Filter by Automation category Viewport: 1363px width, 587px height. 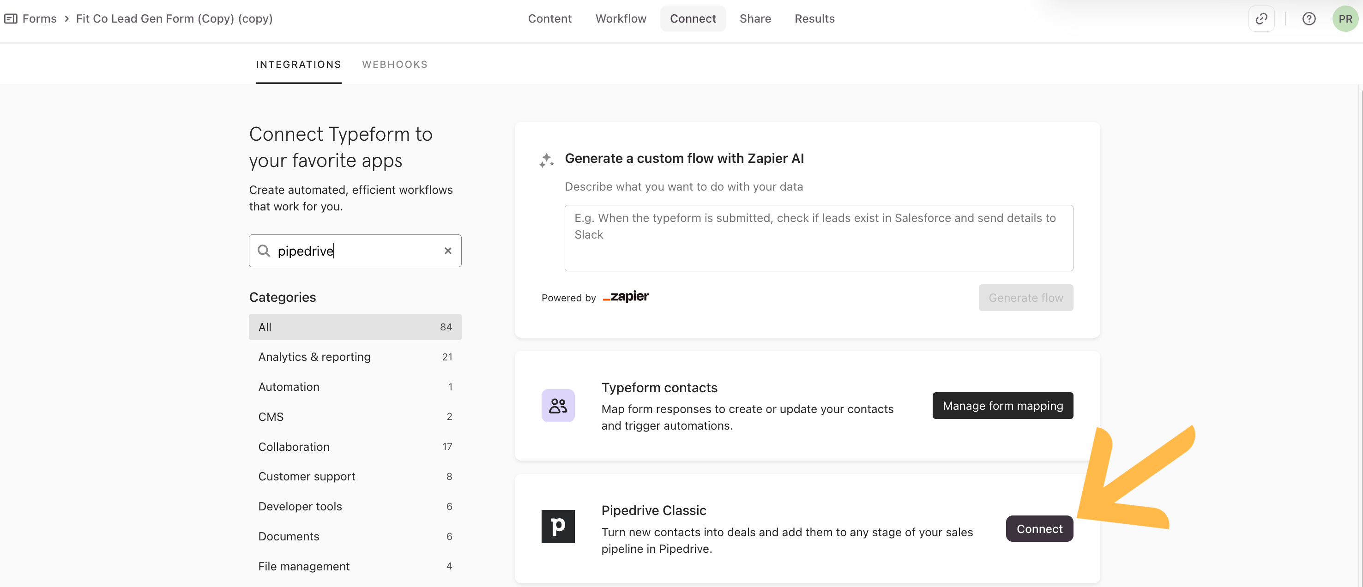tap(355, 387)
